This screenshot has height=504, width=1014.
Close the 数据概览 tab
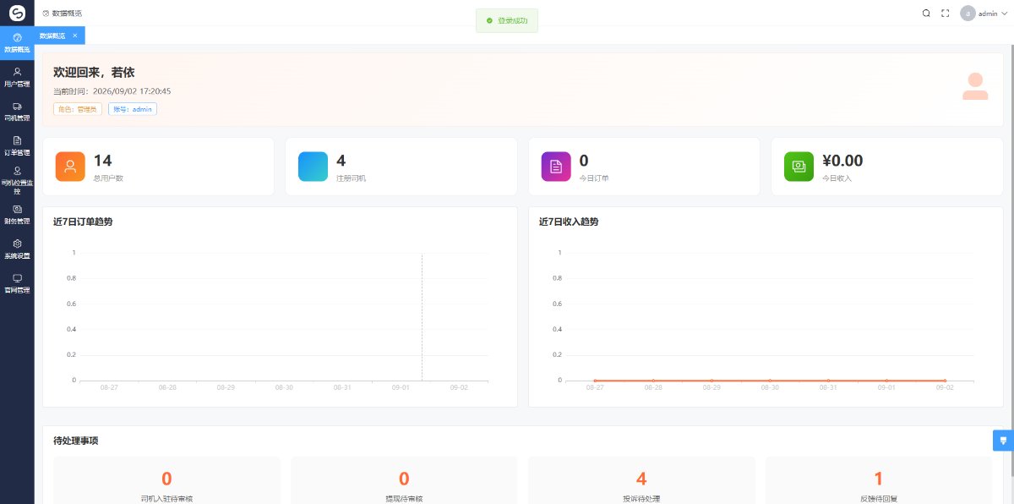75,36
